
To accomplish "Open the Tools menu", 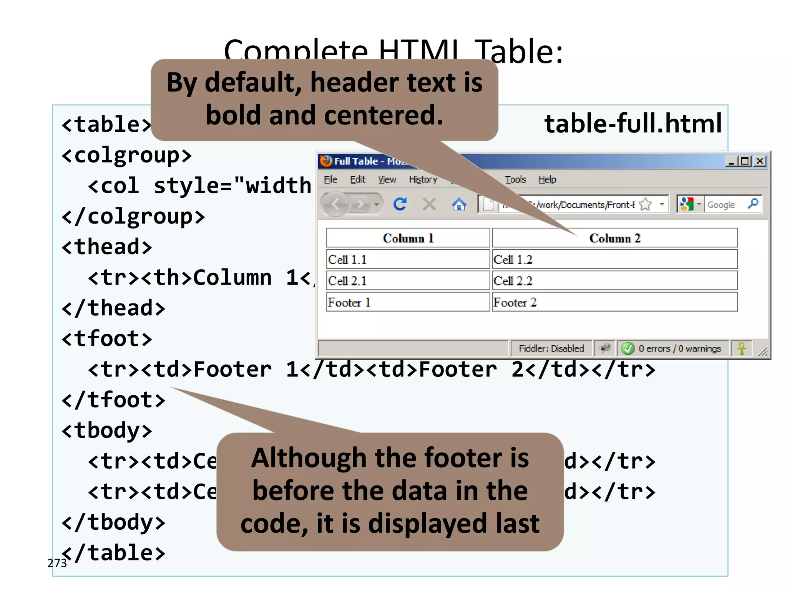I will point(515,179).
